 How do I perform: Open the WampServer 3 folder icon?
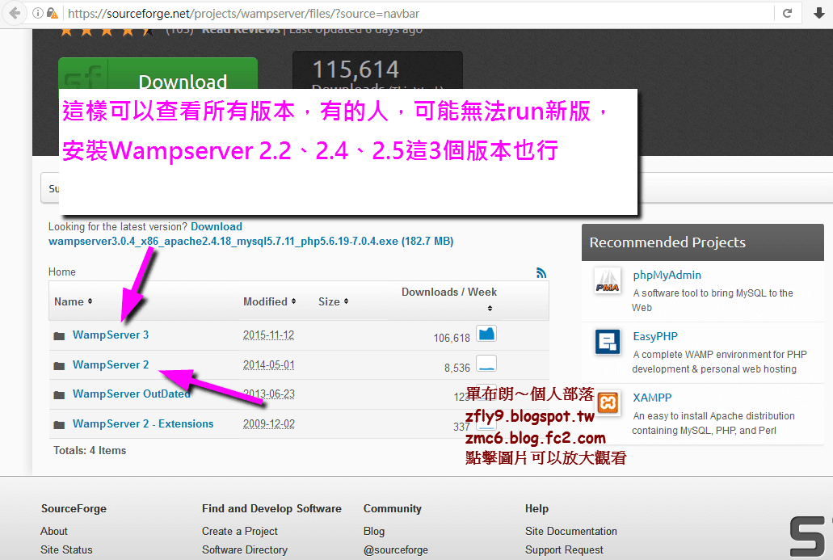(x=60, y=336)
